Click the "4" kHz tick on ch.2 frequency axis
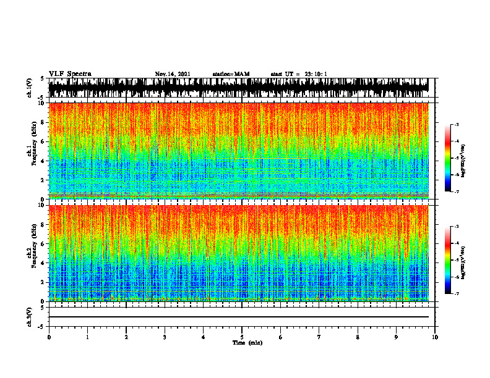This screenshot has width=490, height=378. pos(43,263)
